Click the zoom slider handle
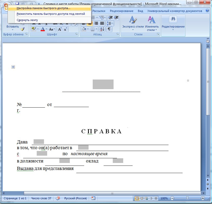Screen dimensions: 212x204 [188, 198]
